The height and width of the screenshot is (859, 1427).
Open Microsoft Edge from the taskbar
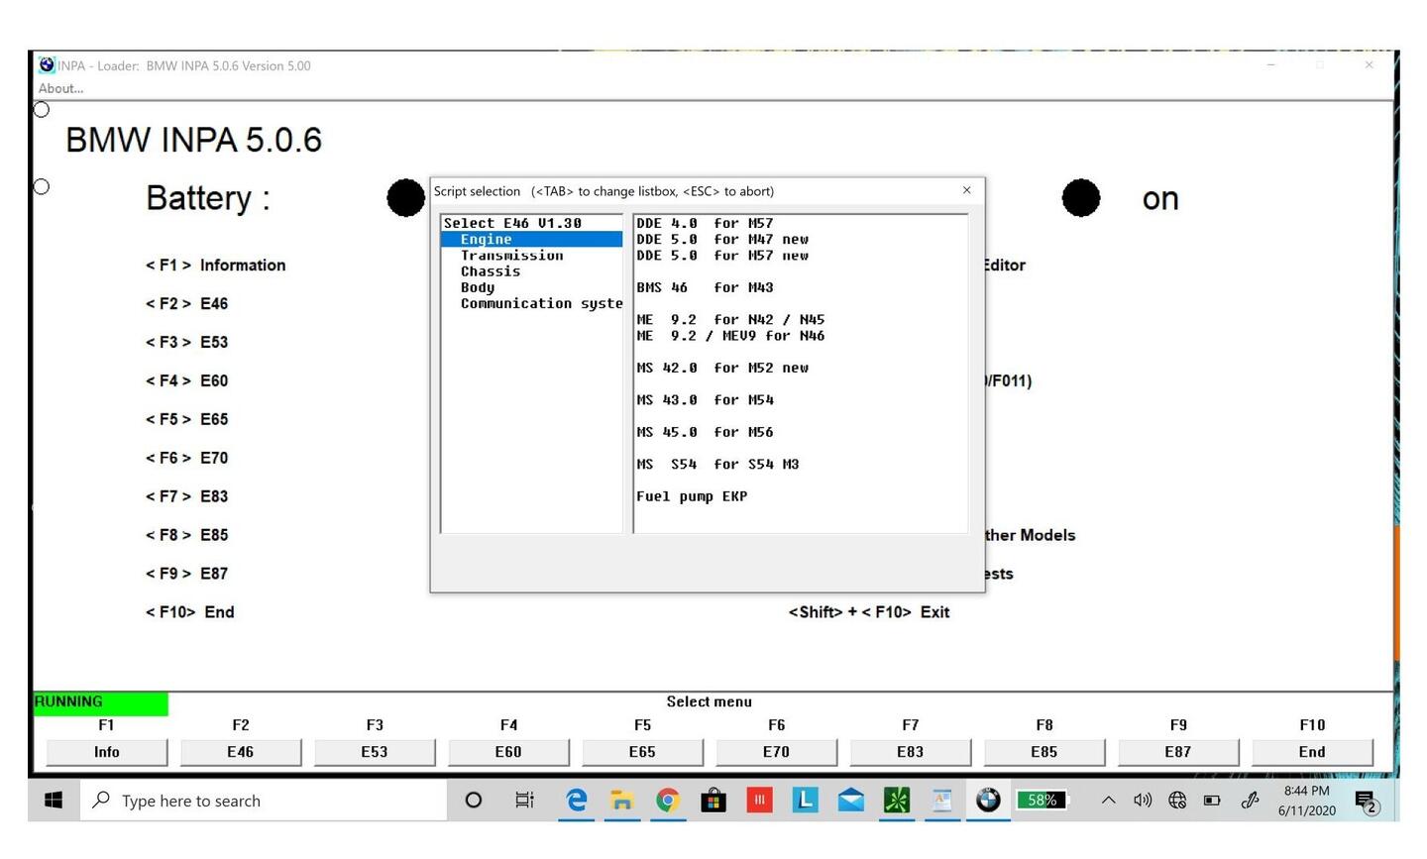tap(576, 800)
